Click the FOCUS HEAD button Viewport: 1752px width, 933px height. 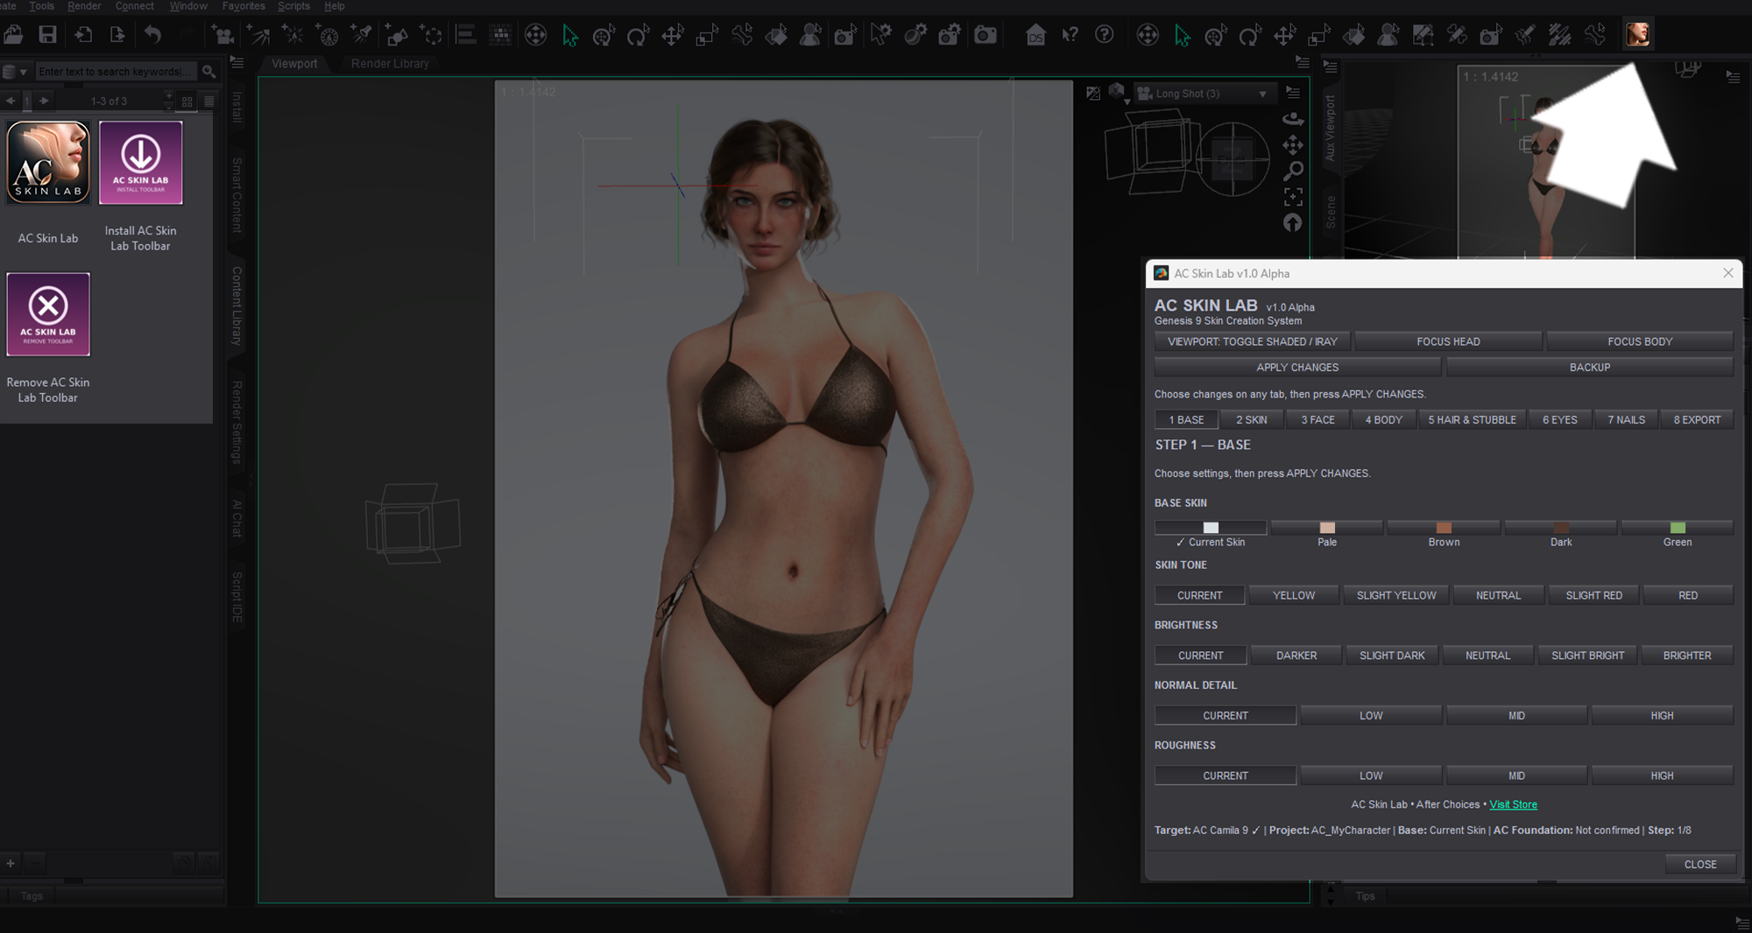1448,342
